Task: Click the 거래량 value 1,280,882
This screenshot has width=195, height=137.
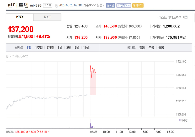Action: [171, 26]
